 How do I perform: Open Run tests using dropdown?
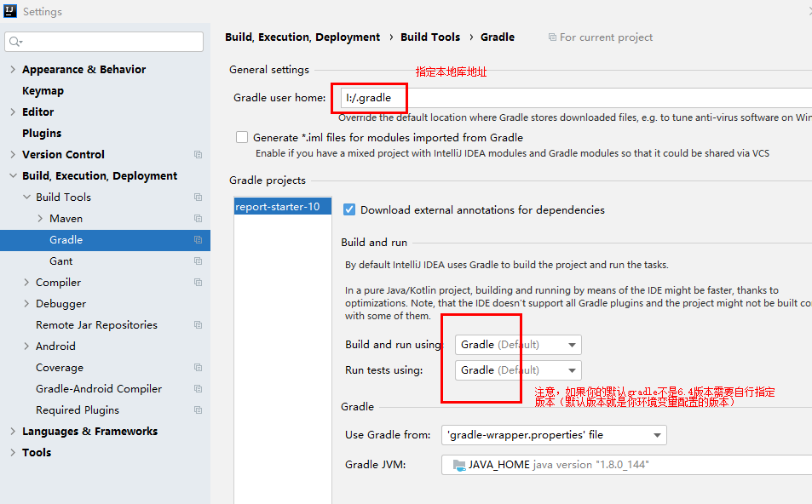pyautogui.click(x=518, y=370)
